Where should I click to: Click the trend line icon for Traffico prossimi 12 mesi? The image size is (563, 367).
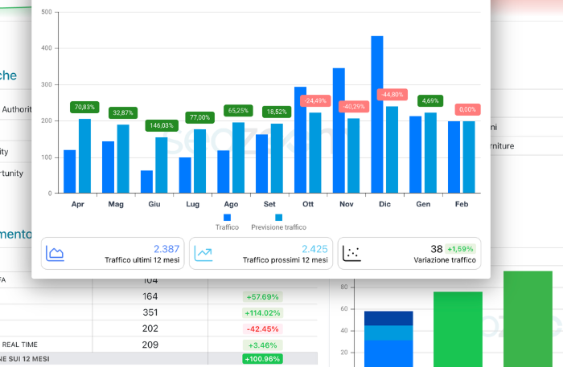click(203, 254)
